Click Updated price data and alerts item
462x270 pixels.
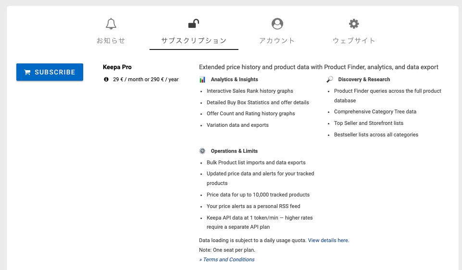tap(260, 178)
